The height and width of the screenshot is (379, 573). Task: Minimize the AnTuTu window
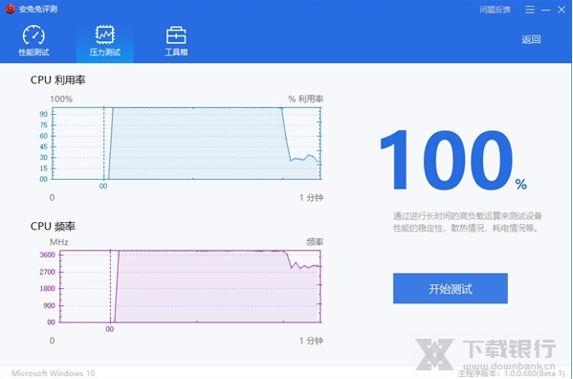[x=546, y=10]
